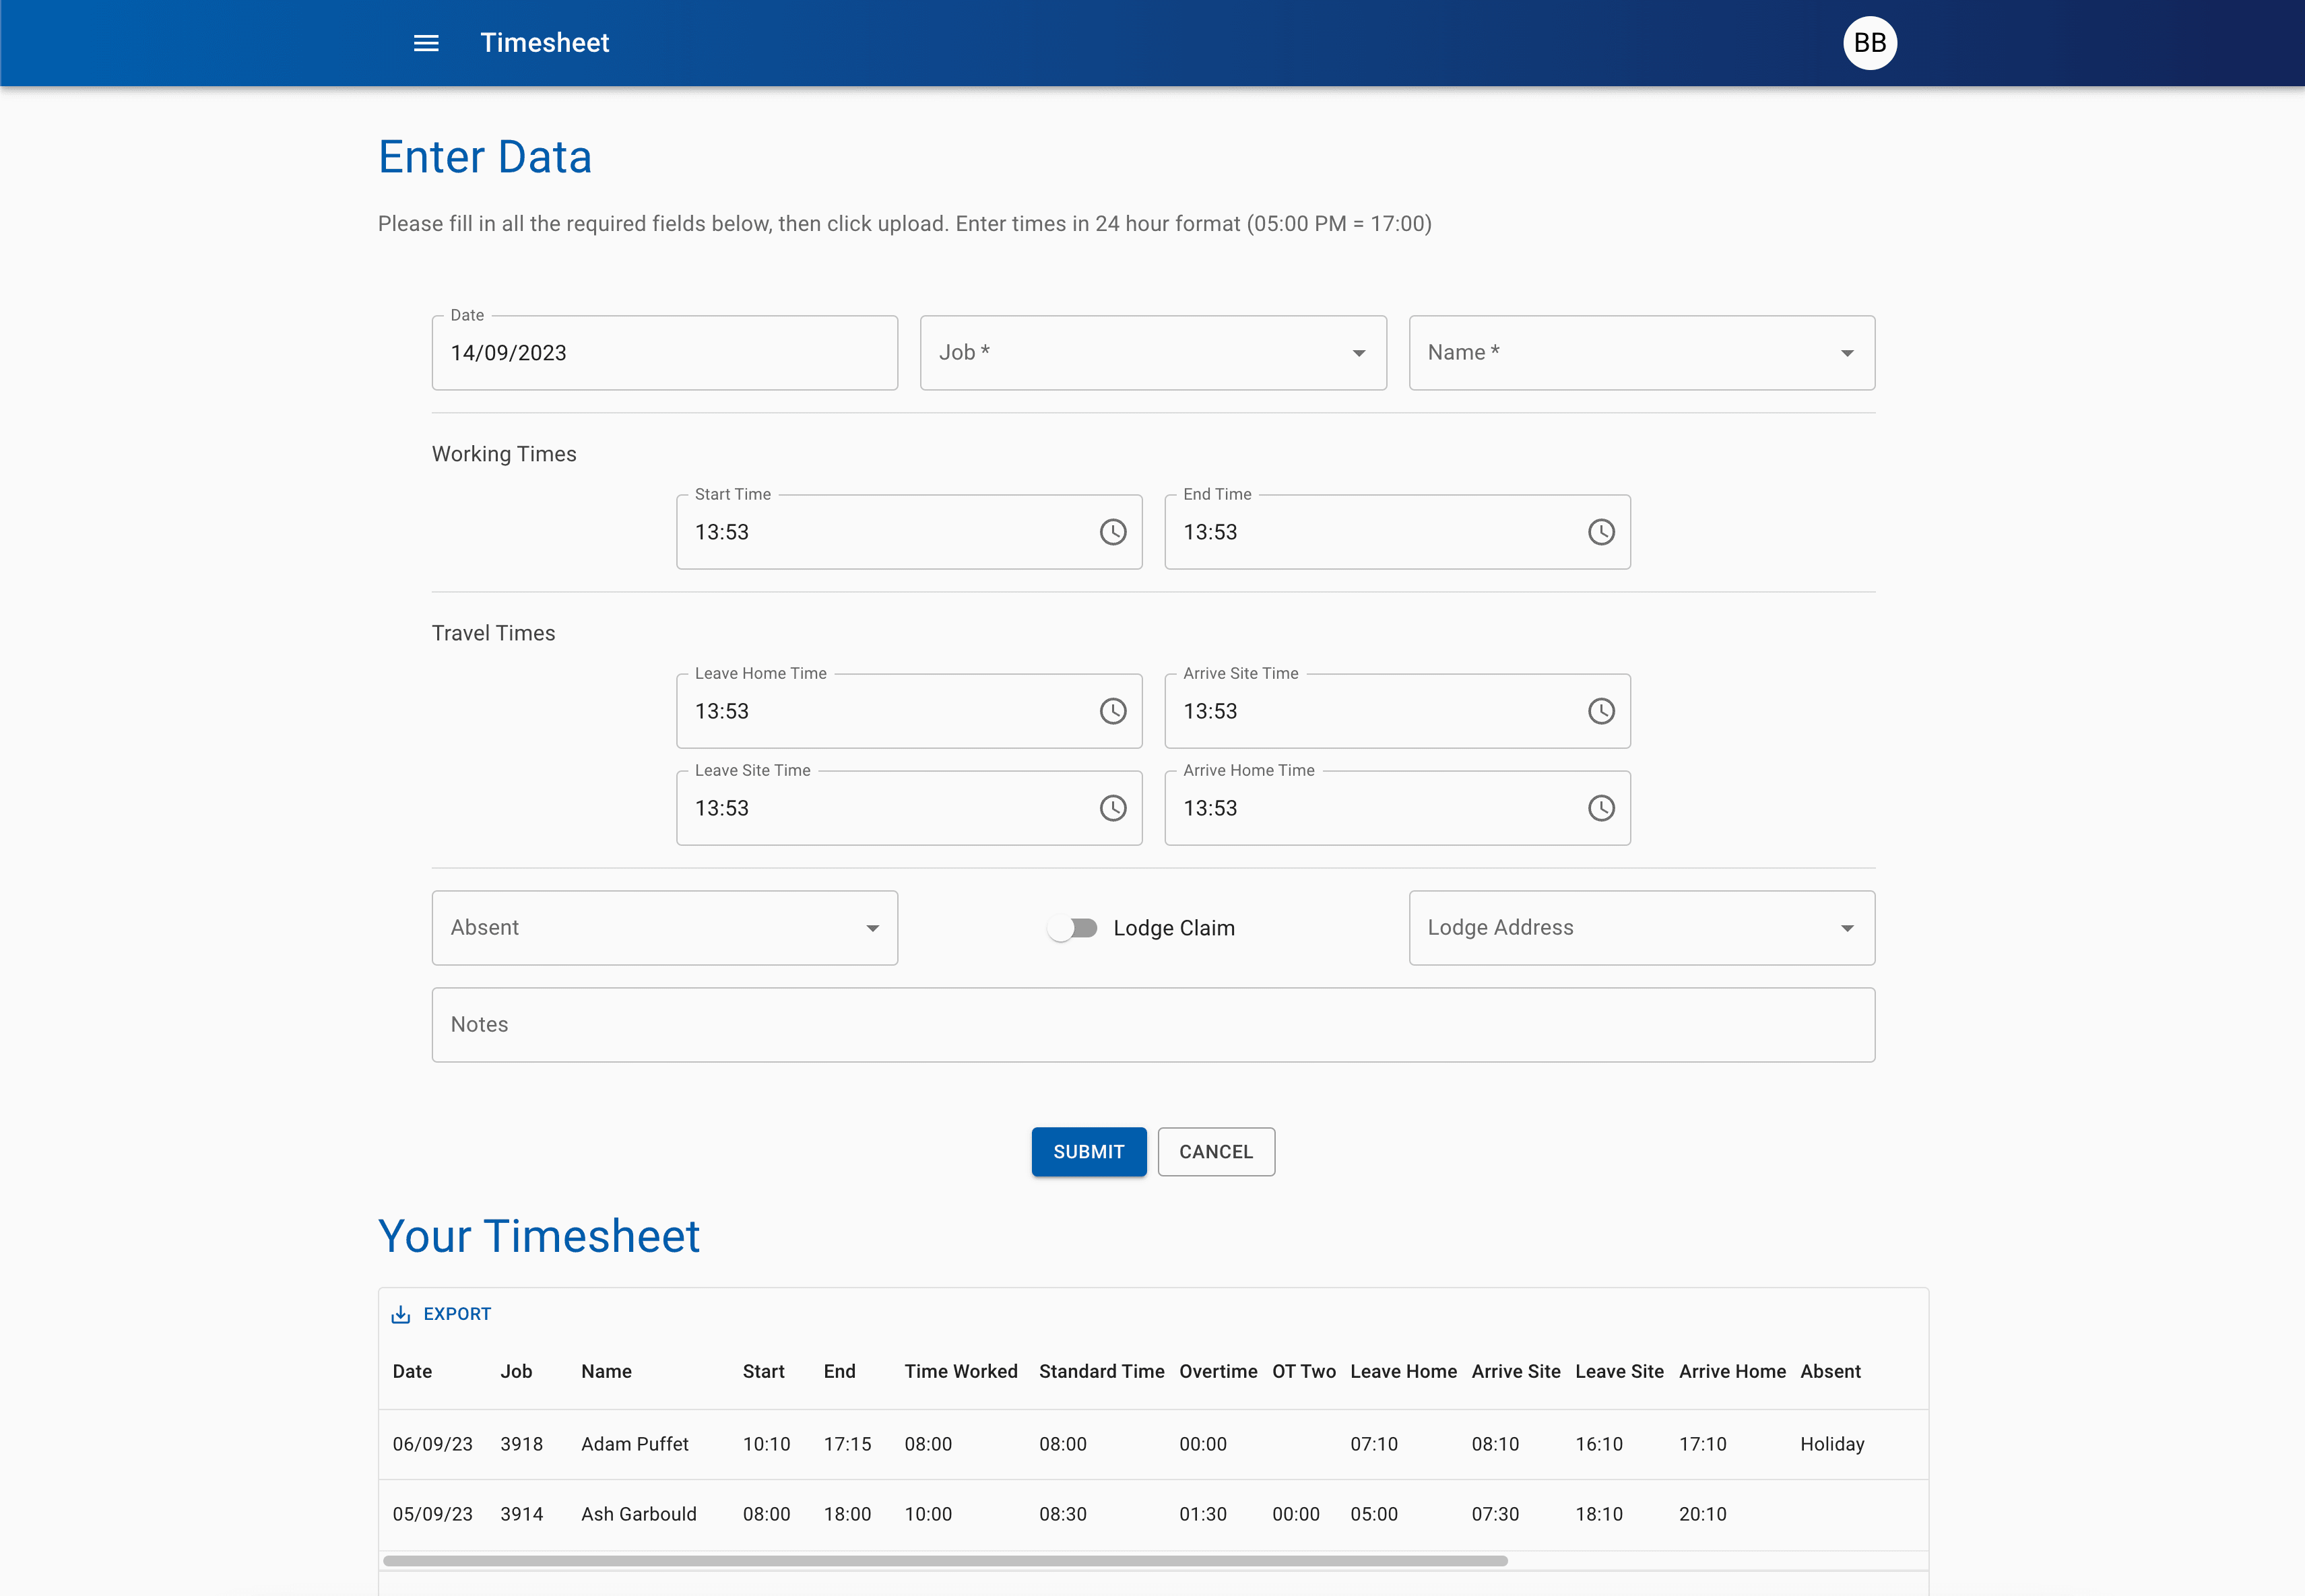Open the End Time clock picker
Viewport: 2305px width, 1596px height.
pyautogui.click(x=1600, y=532)
